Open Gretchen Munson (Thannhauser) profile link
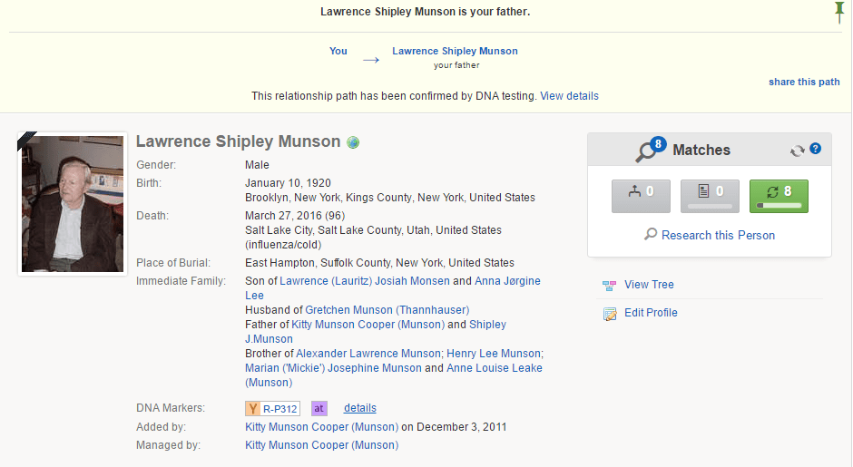The image size is (853, 467). click(x=387, y=310)
